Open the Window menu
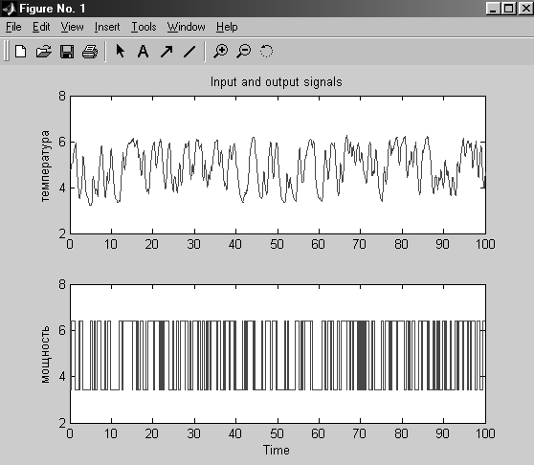 (187, 27)
